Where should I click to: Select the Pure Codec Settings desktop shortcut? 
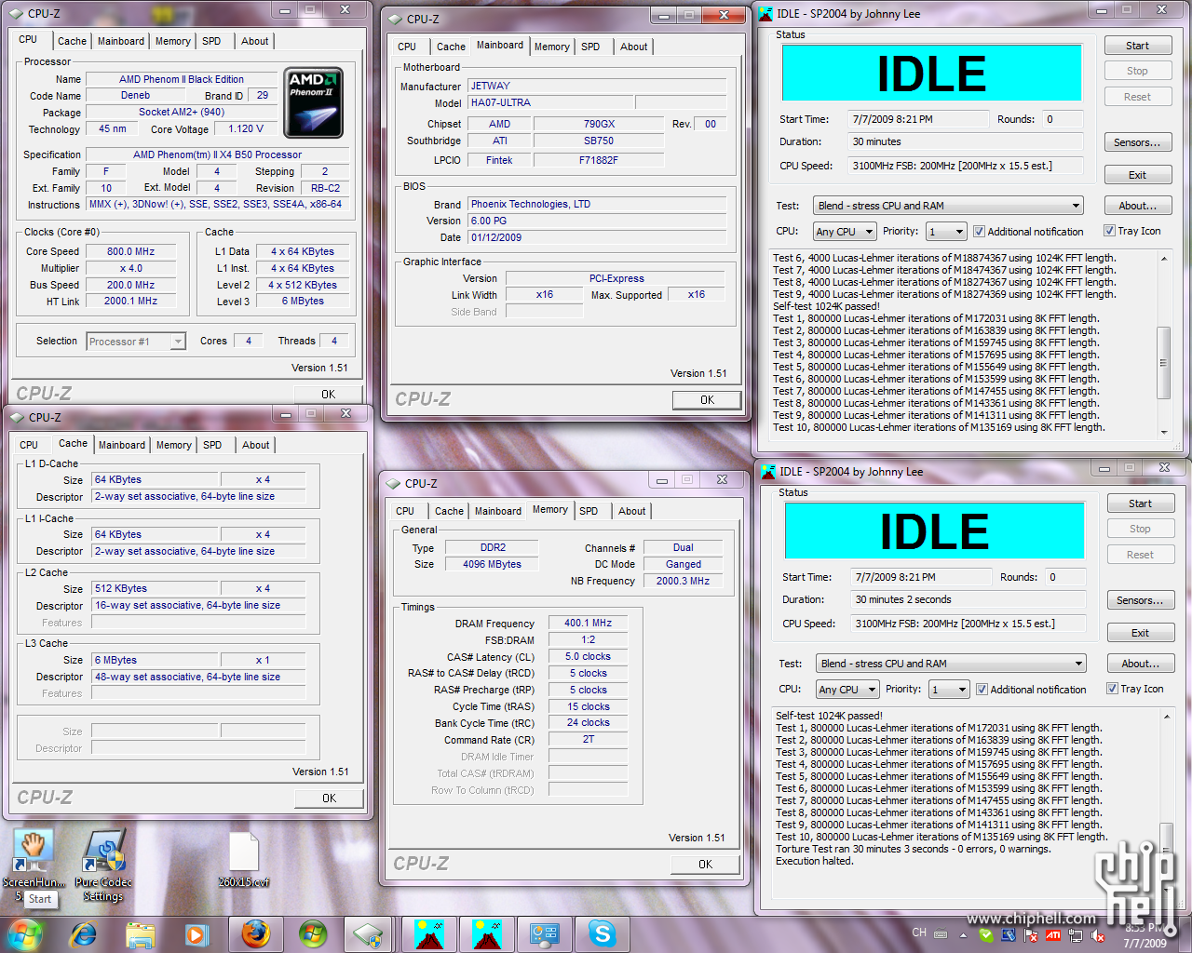tap(103, 866)
